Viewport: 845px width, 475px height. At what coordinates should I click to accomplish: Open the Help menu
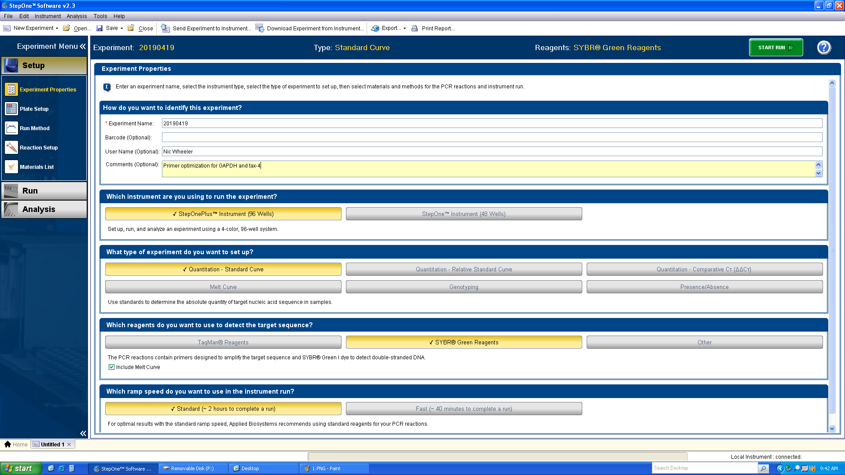[119, 16]
